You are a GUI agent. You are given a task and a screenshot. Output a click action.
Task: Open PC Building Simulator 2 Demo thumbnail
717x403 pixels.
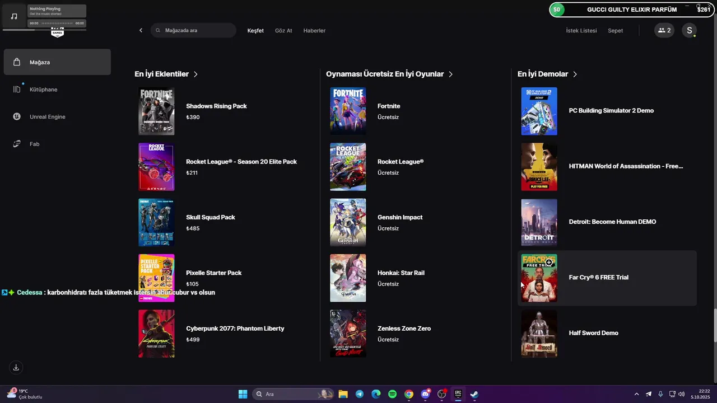539,111
